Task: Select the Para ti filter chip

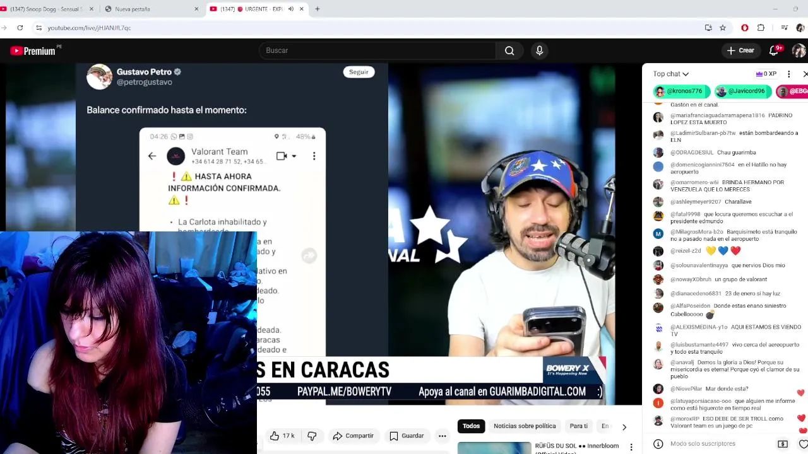Action: pos(578,426)
